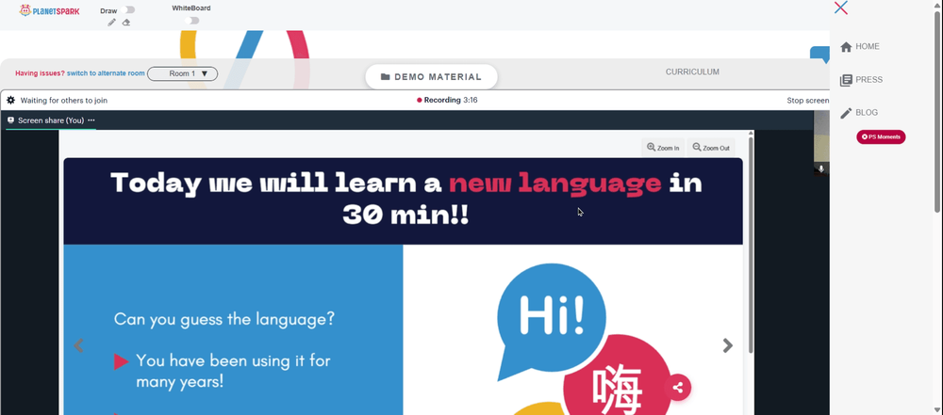The height and width of the screenshot is (415, 943).
Task: Go to previous slide arrow
Action: pos(78,345)
